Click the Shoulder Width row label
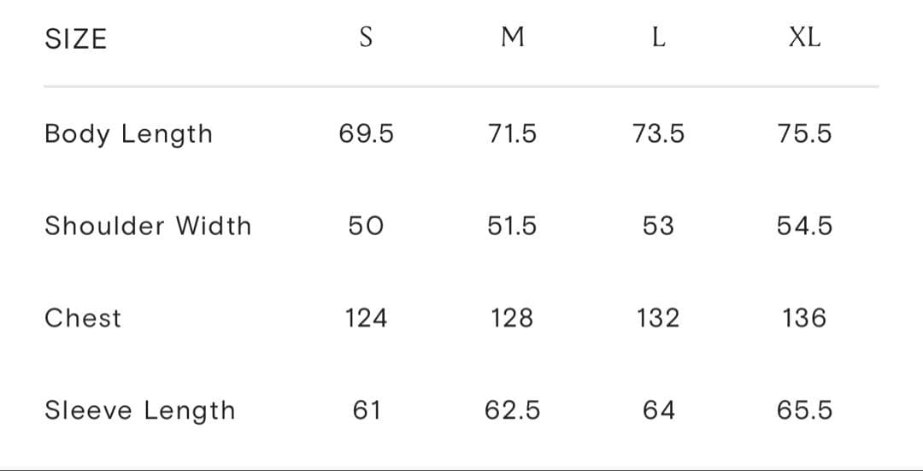The image size is (923, 471). click(149, 226)
